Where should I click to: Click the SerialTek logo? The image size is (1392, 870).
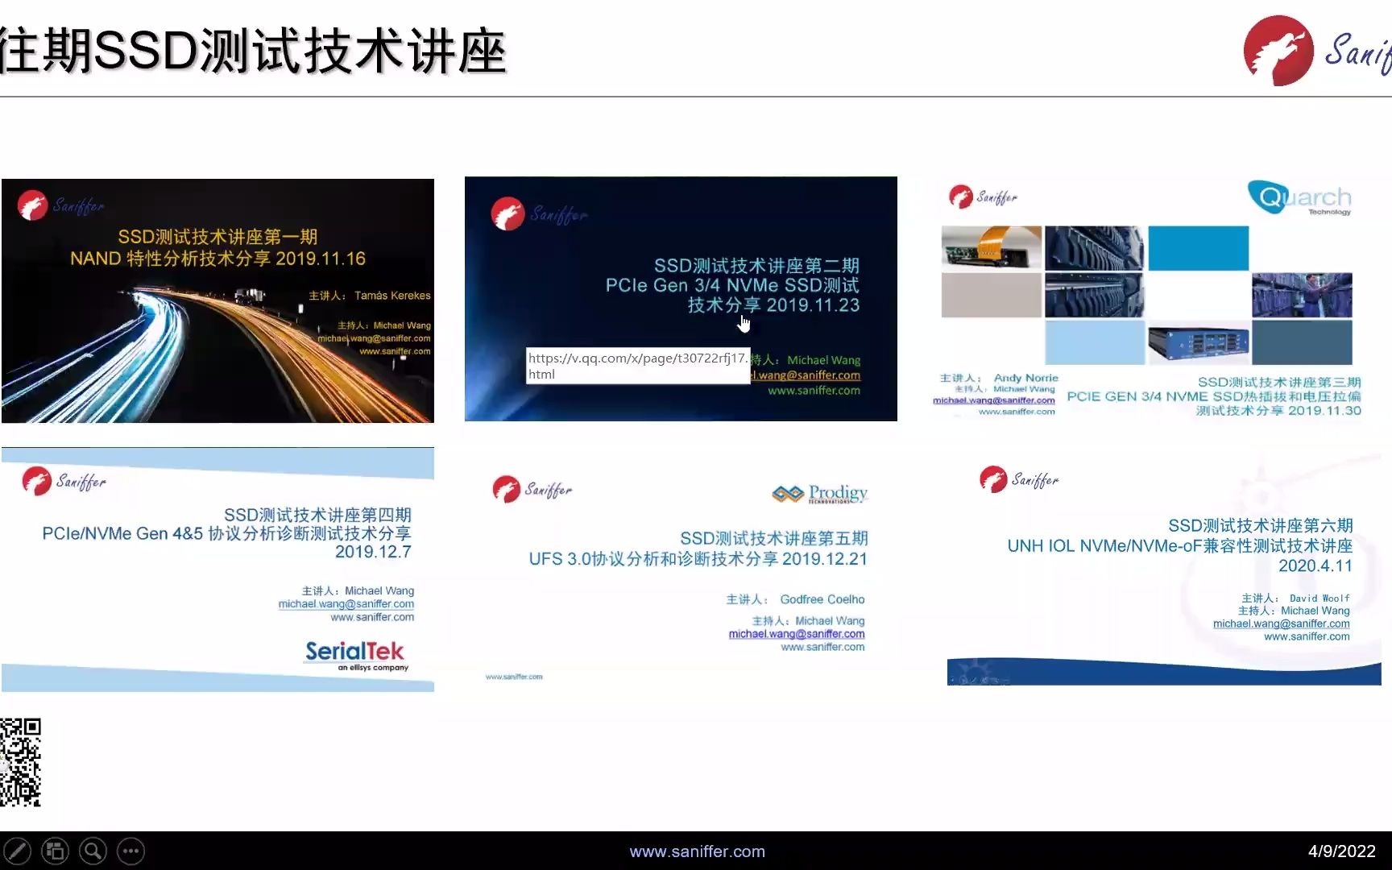click(355, 655)
